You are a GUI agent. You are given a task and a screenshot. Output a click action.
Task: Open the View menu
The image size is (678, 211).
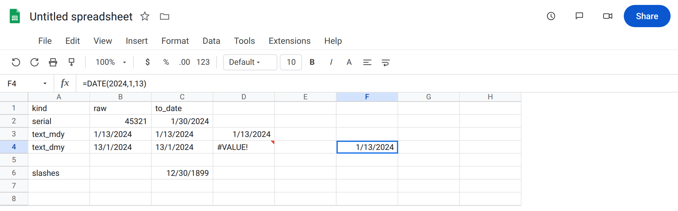[103, 41]
